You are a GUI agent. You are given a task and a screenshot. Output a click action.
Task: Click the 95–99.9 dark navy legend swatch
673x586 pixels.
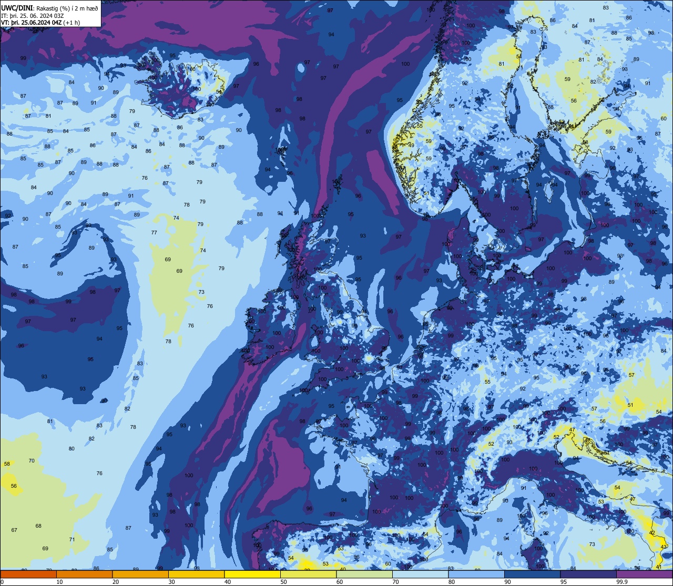coord(588,574)
